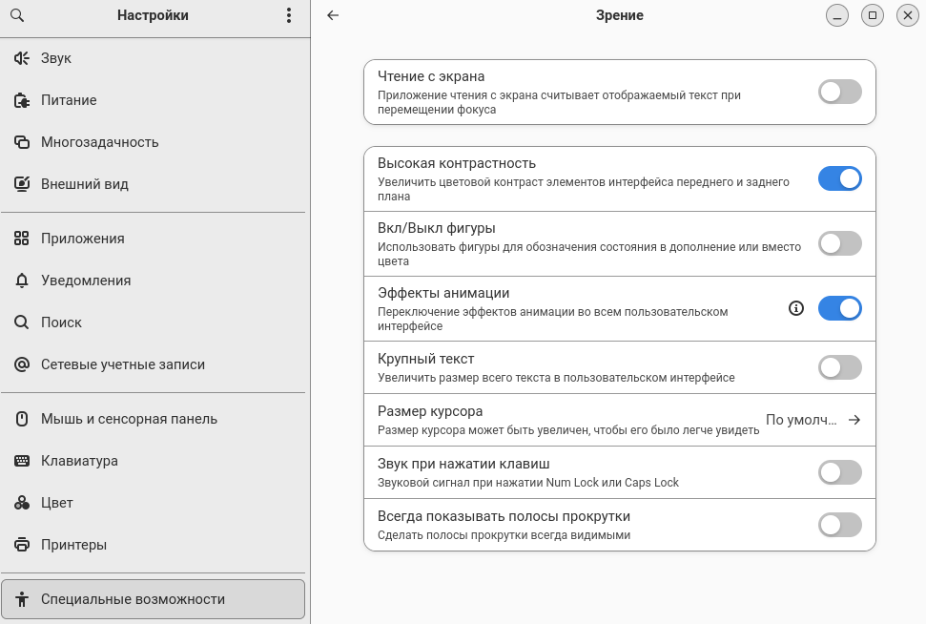Viewport: 926px width, 624px height.
Task: Click the Звук speaker icon
Action: (x=22, y=58)
